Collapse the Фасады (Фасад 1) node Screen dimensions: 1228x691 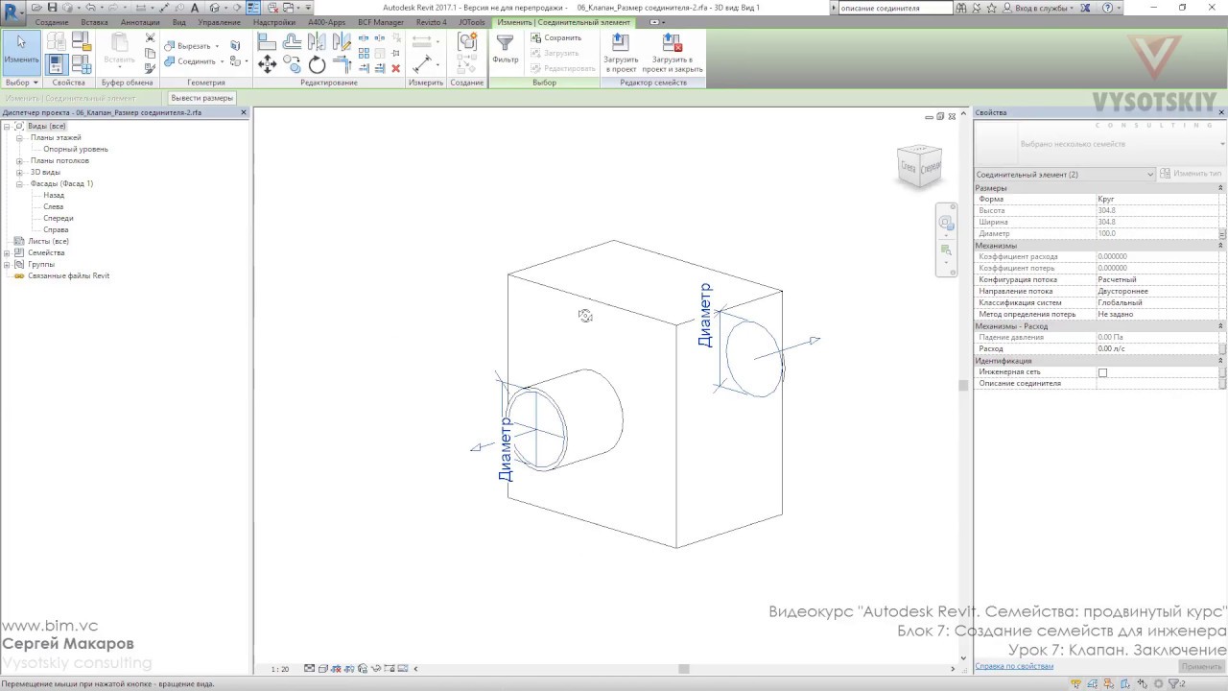(x=19, y=183)
